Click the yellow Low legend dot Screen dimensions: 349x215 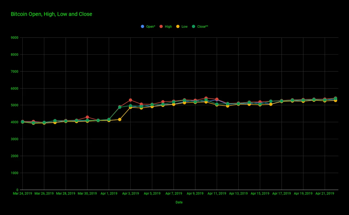click(x=177, y=26)
